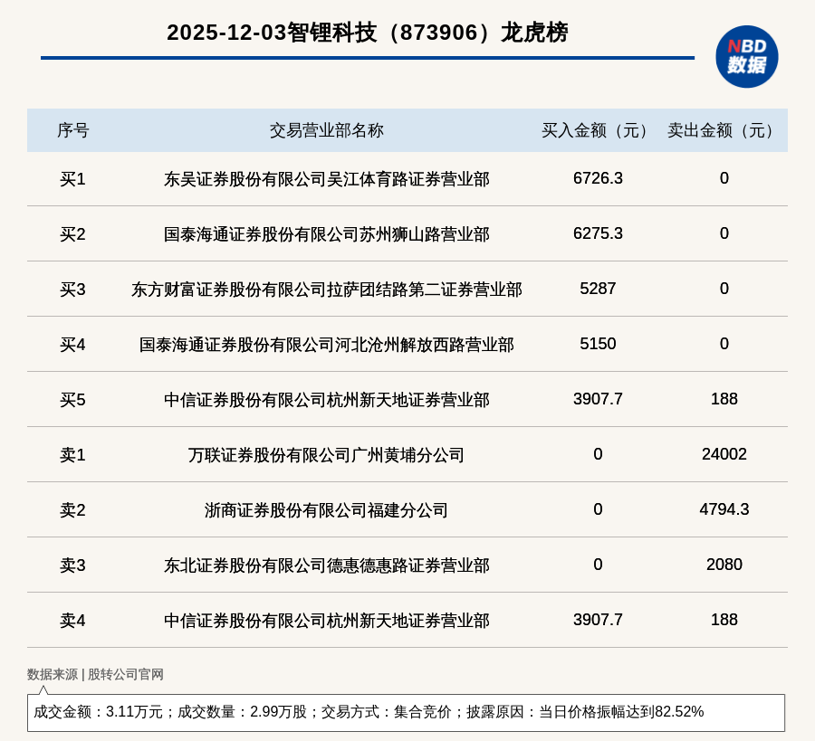Image resolution: width=815 pixels, height=741 pixels.
Task: Click the NBD数据 logo icon
Action: click(x=746, y=56)
